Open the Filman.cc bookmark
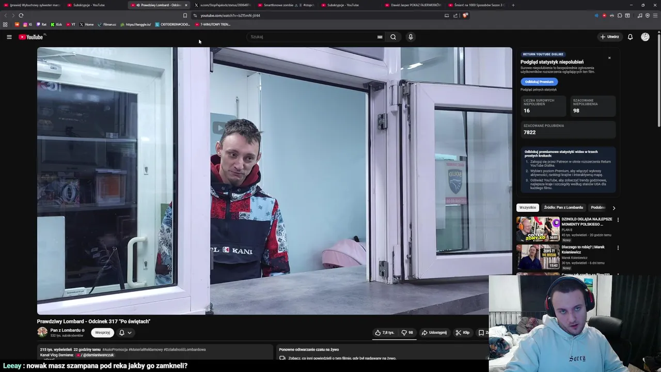The image size is (661, 372). [107, 24]
